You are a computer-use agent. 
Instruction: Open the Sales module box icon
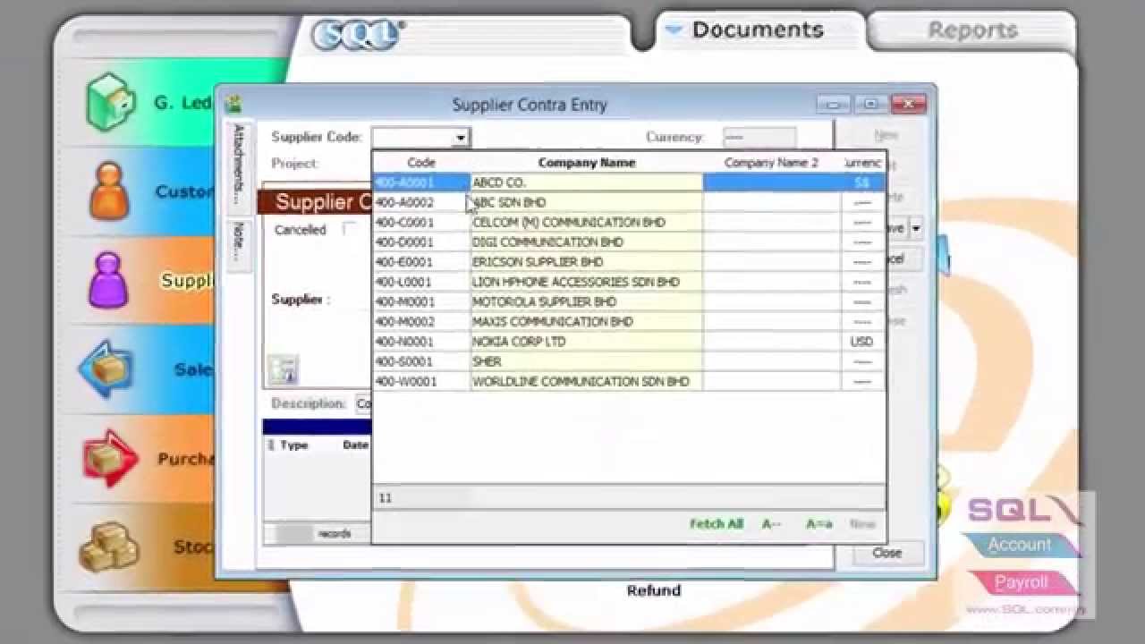tap(106, 369)
